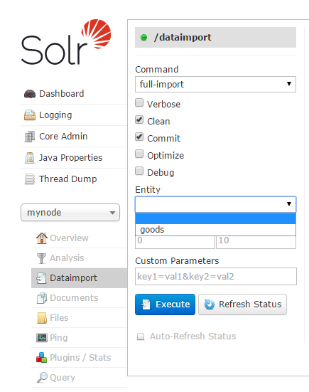Open the Command full-import dropdown
This screenshot has height=392, width=309.
215,84
